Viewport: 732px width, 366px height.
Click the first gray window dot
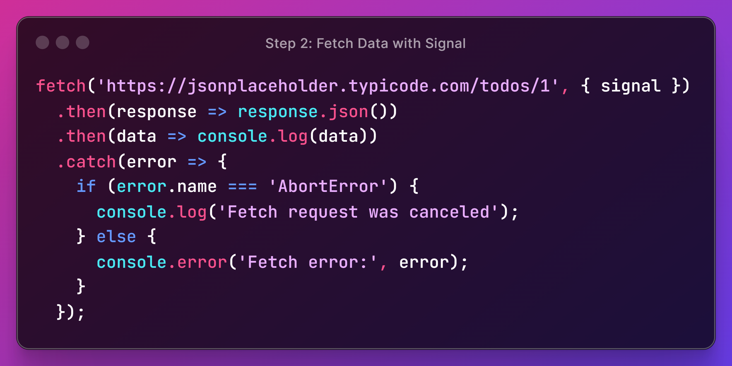point(42,43)
